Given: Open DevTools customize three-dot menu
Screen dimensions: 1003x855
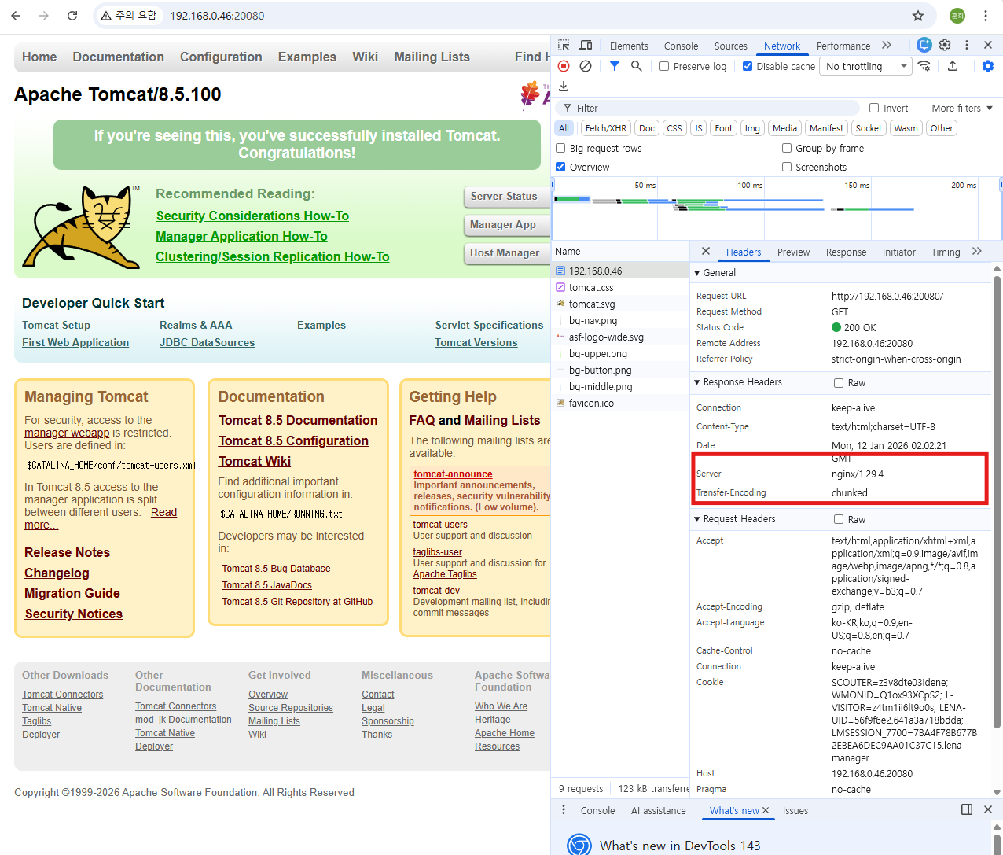Looking at the screenshot, I should [967, 45].
